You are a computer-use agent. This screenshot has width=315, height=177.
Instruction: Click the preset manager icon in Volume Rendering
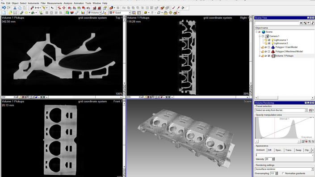coord(311,110)
